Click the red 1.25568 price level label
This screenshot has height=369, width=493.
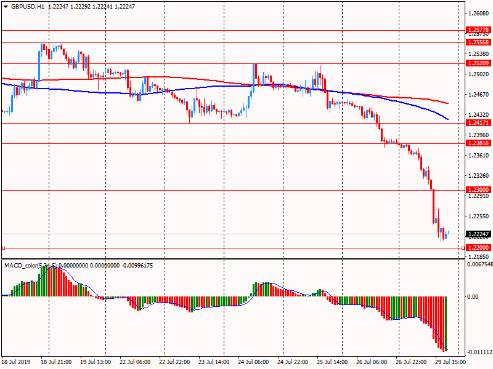coord(478,42)
